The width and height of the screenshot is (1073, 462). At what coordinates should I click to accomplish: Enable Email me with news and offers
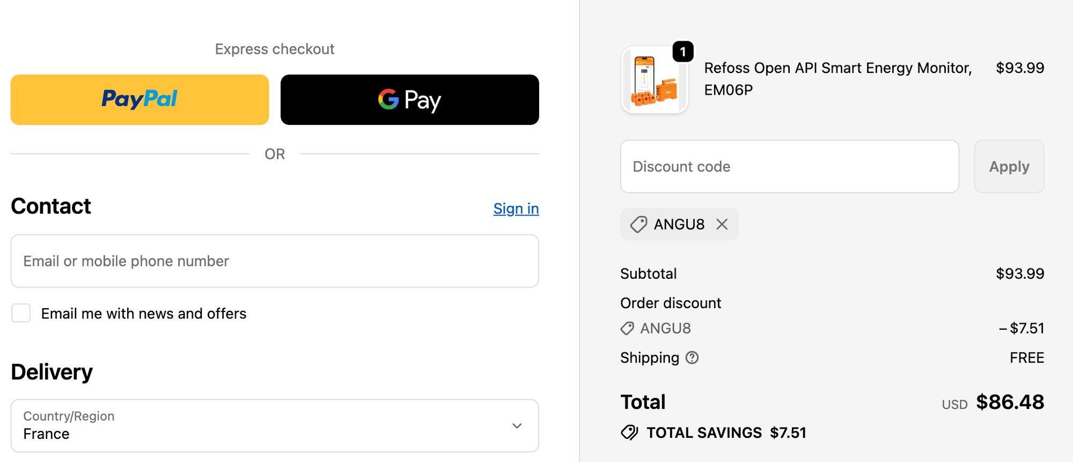[x=21, y=313]
